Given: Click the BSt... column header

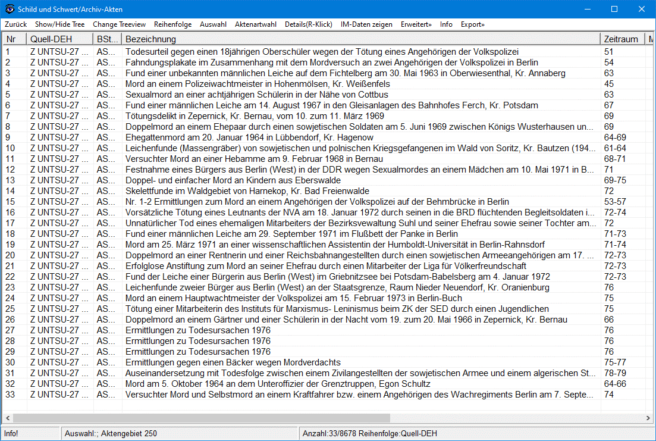Looking at the screenshot, I should pos(108,39).
